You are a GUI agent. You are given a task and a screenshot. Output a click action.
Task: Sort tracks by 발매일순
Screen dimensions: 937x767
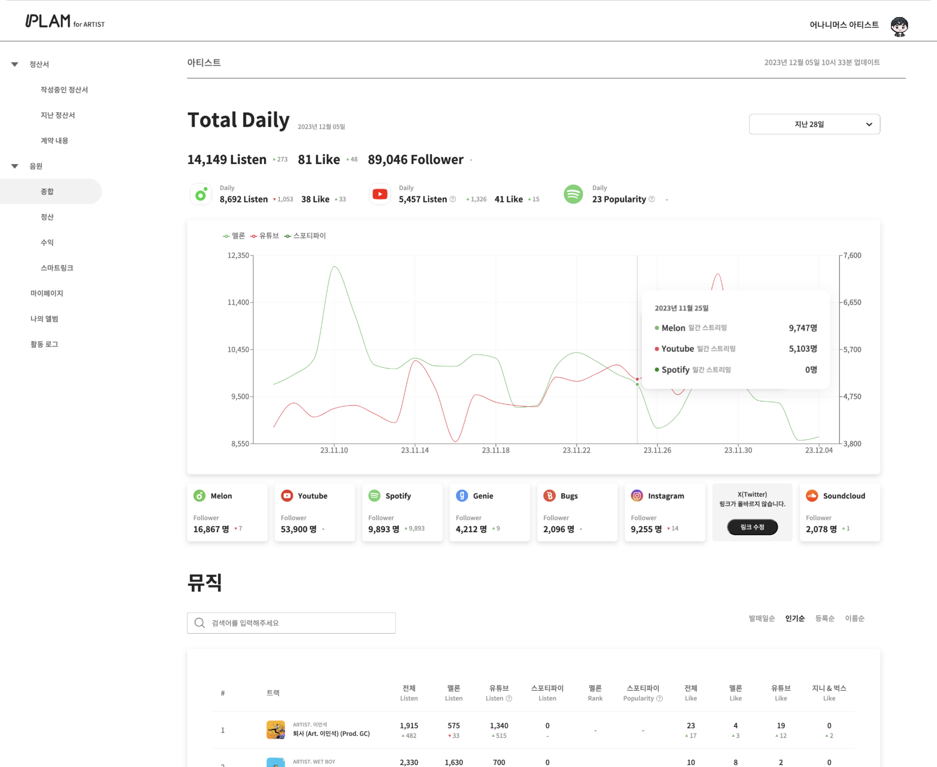coord(761,619)
